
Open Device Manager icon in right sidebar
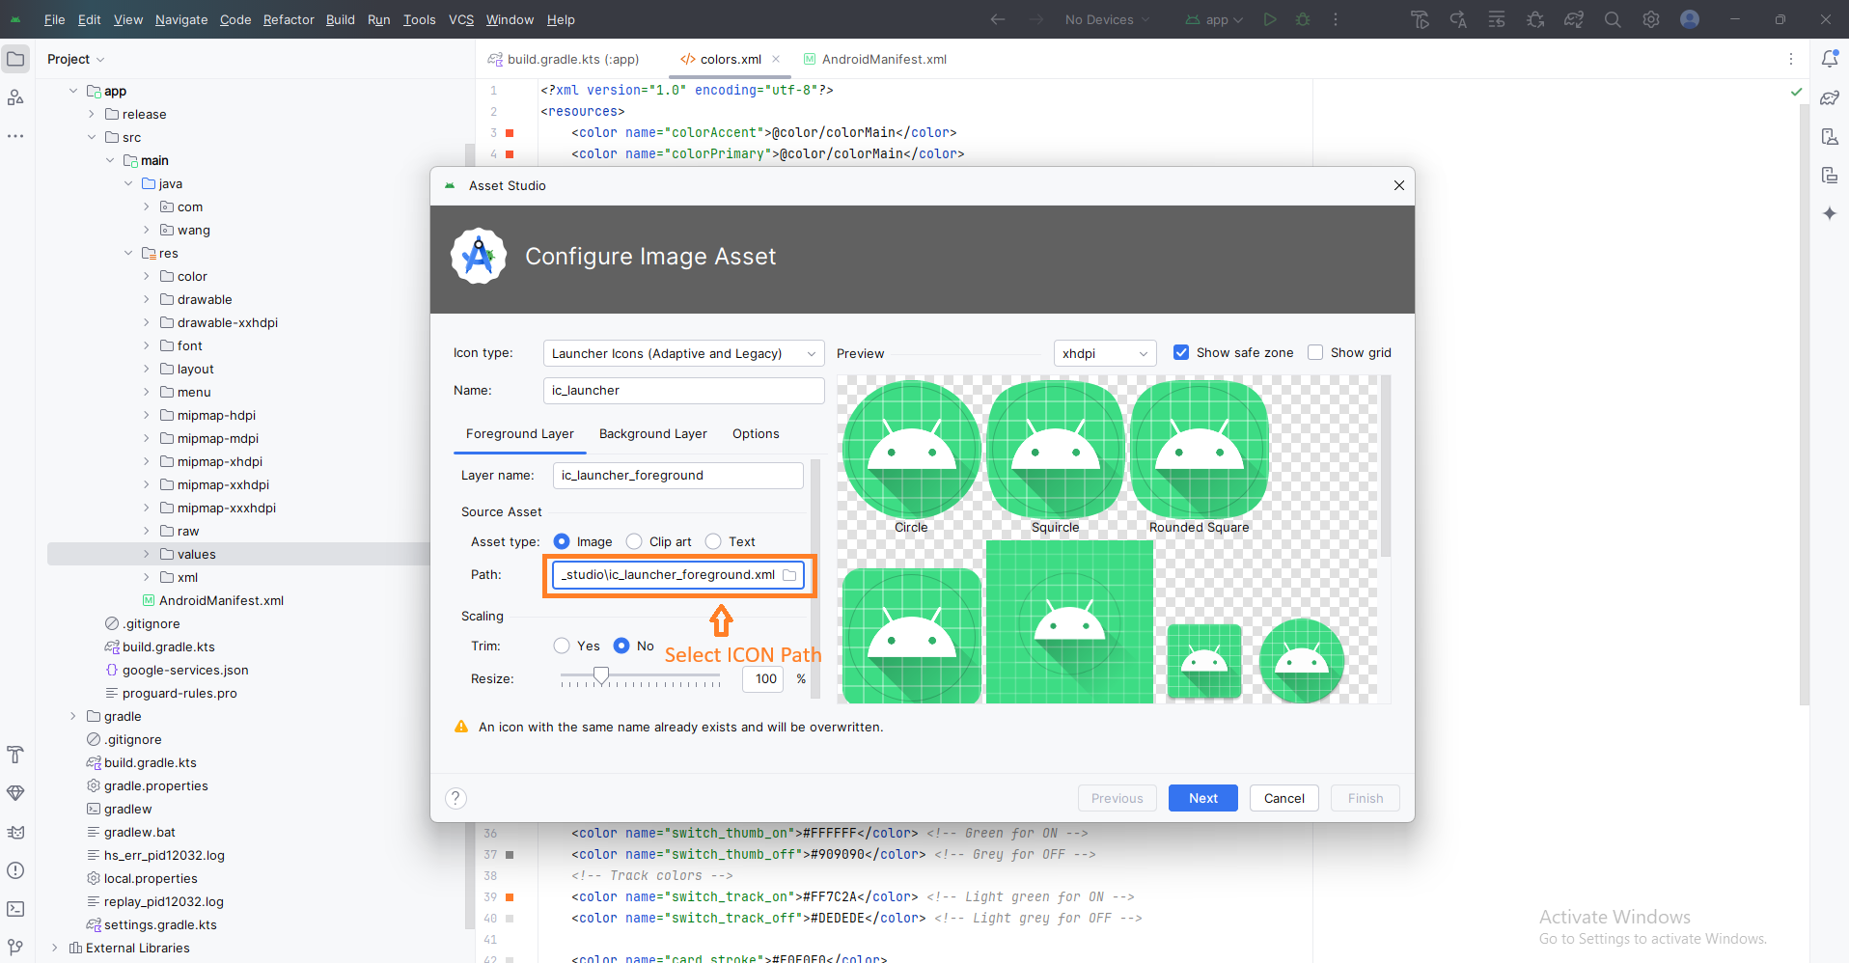pyautogui.click(x=1830, y=136)
